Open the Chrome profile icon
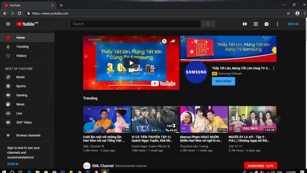The width and height of the screenshot is (307, 173). tap(297, 13)
